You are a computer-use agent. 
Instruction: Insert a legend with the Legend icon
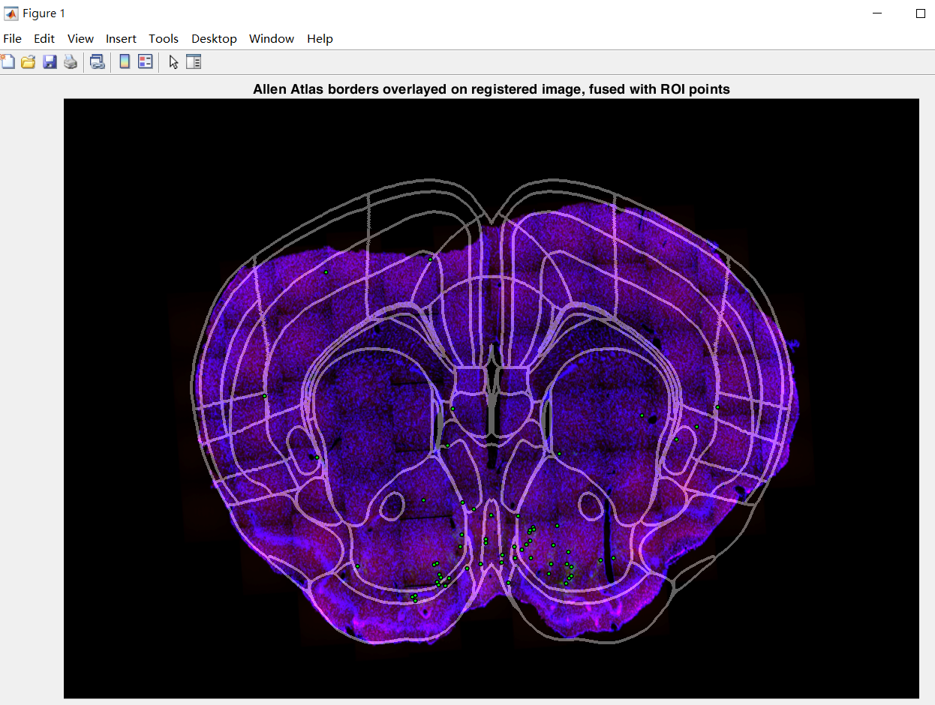pos(146,61)
